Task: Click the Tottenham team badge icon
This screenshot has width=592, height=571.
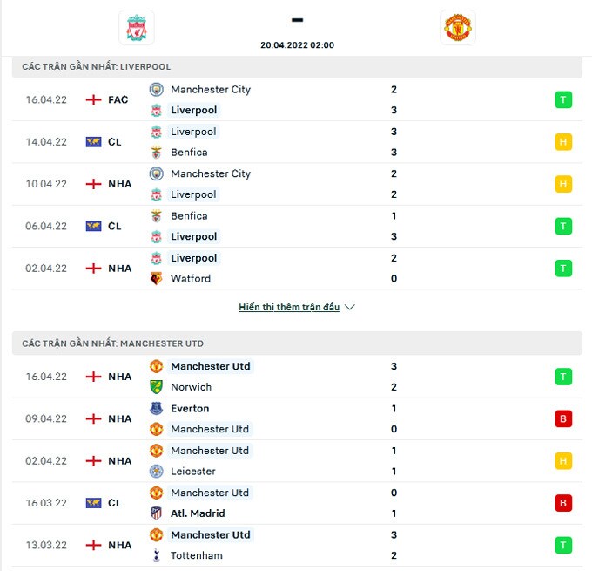Action: 156,555
